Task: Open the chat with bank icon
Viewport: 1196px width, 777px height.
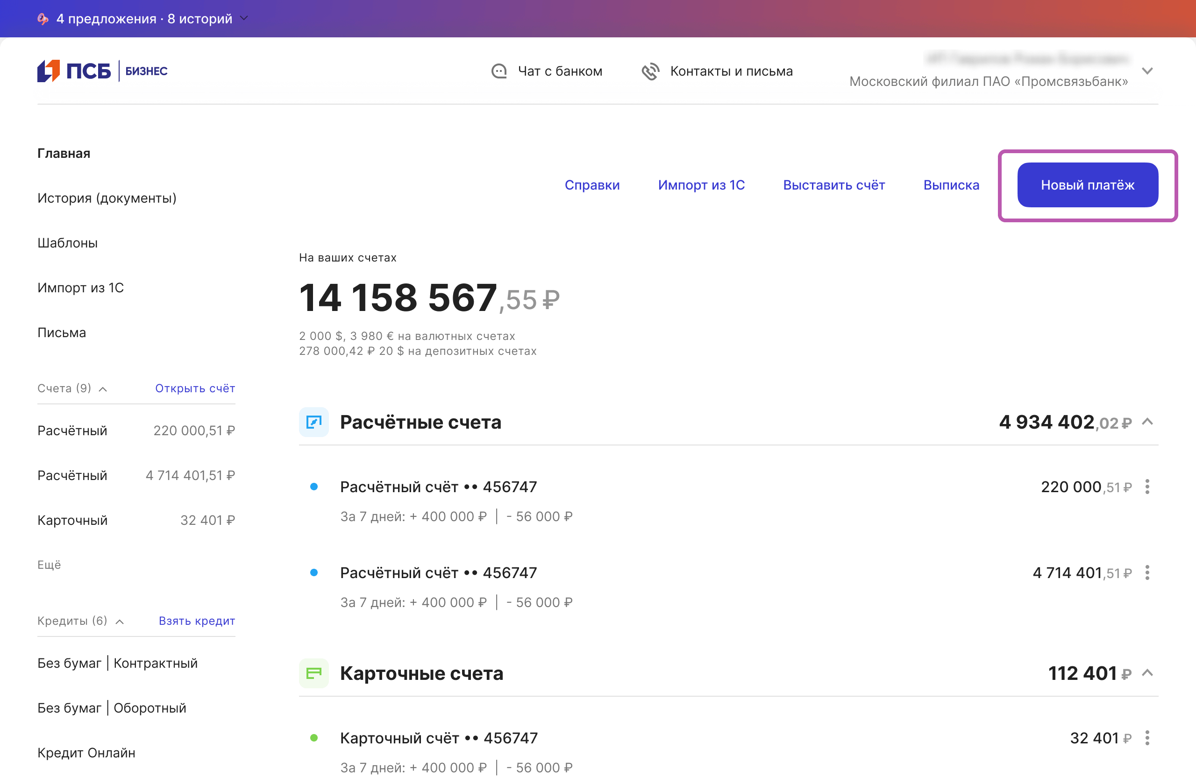Action: point(498,71)
